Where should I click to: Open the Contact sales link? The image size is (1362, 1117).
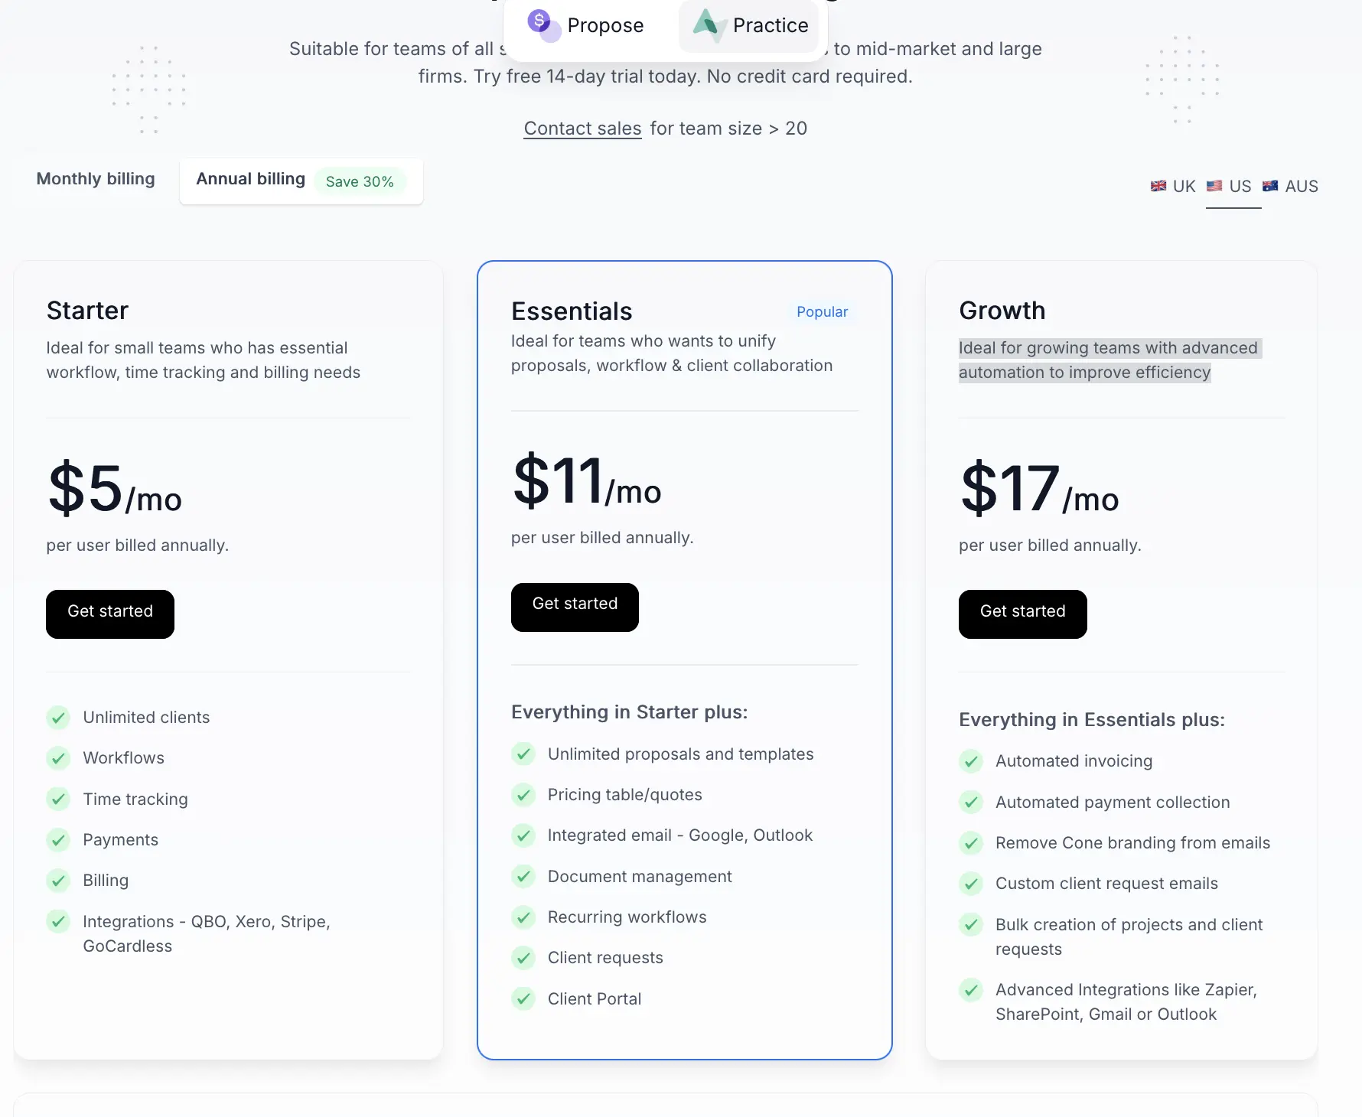(582, 129)
